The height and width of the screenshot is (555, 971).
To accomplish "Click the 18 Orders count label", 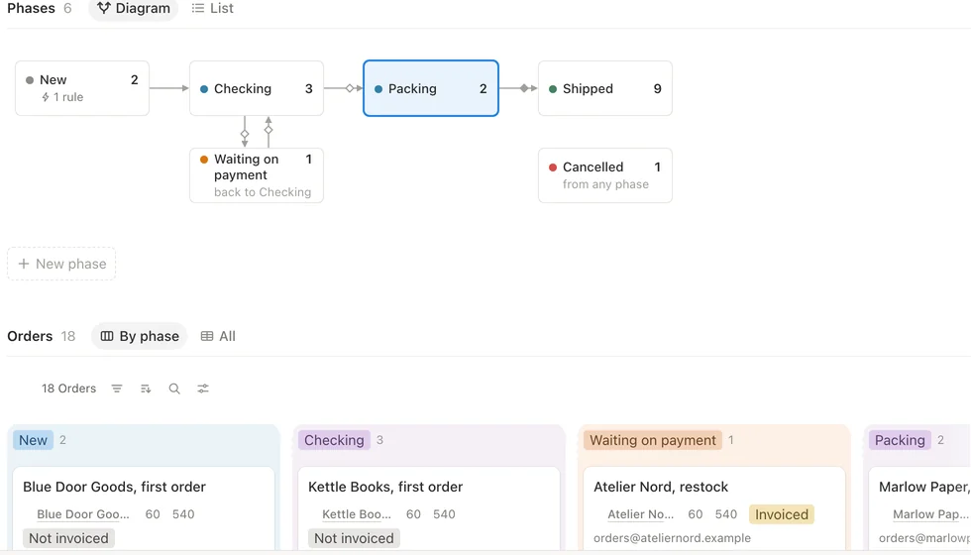I will tap(68, 388).
